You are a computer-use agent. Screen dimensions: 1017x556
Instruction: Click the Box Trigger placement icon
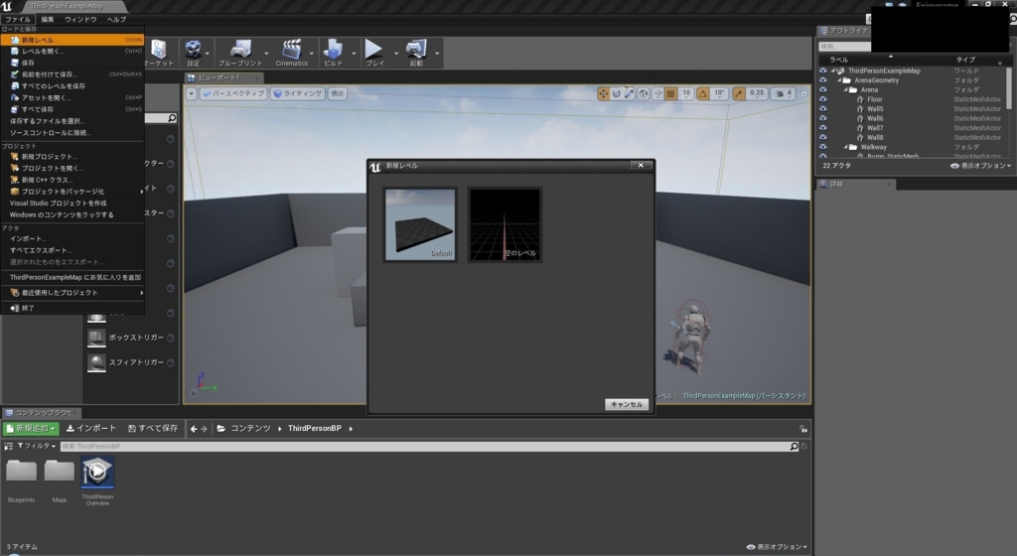pyautogui.click(x=96, y=338)
